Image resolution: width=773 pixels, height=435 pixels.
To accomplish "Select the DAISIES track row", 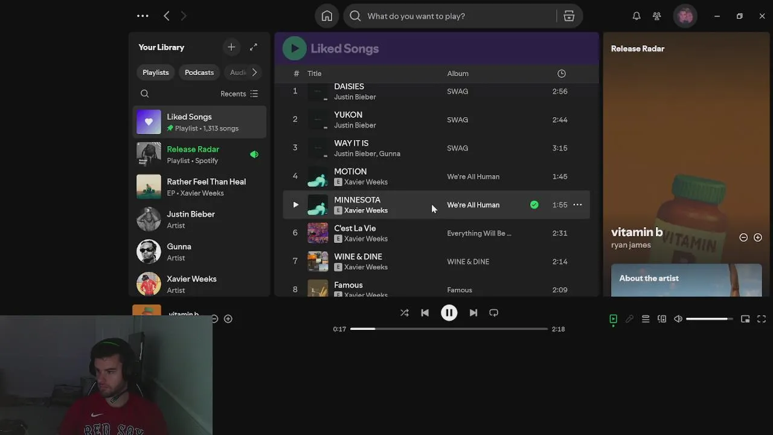I will tap(436, 91).
